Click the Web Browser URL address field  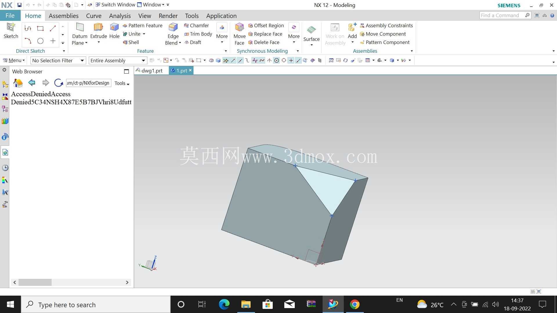88,83
